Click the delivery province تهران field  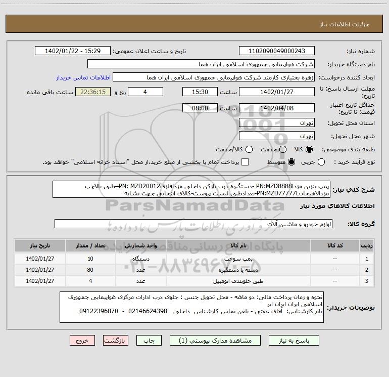click(x=276, y=123)
